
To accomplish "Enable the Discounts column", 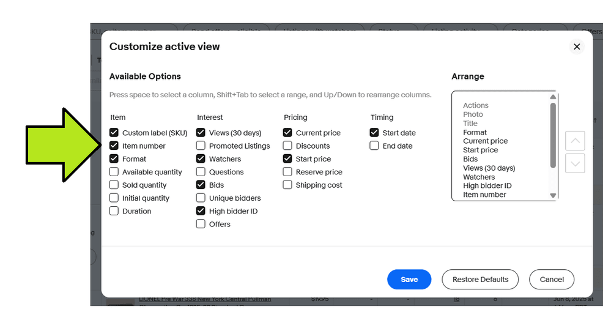I will pos(287,146).
